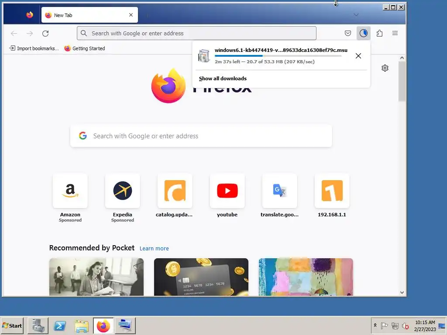Launch Server Manager from taskbar
447x335 pixels.
(x=38, y=325)
